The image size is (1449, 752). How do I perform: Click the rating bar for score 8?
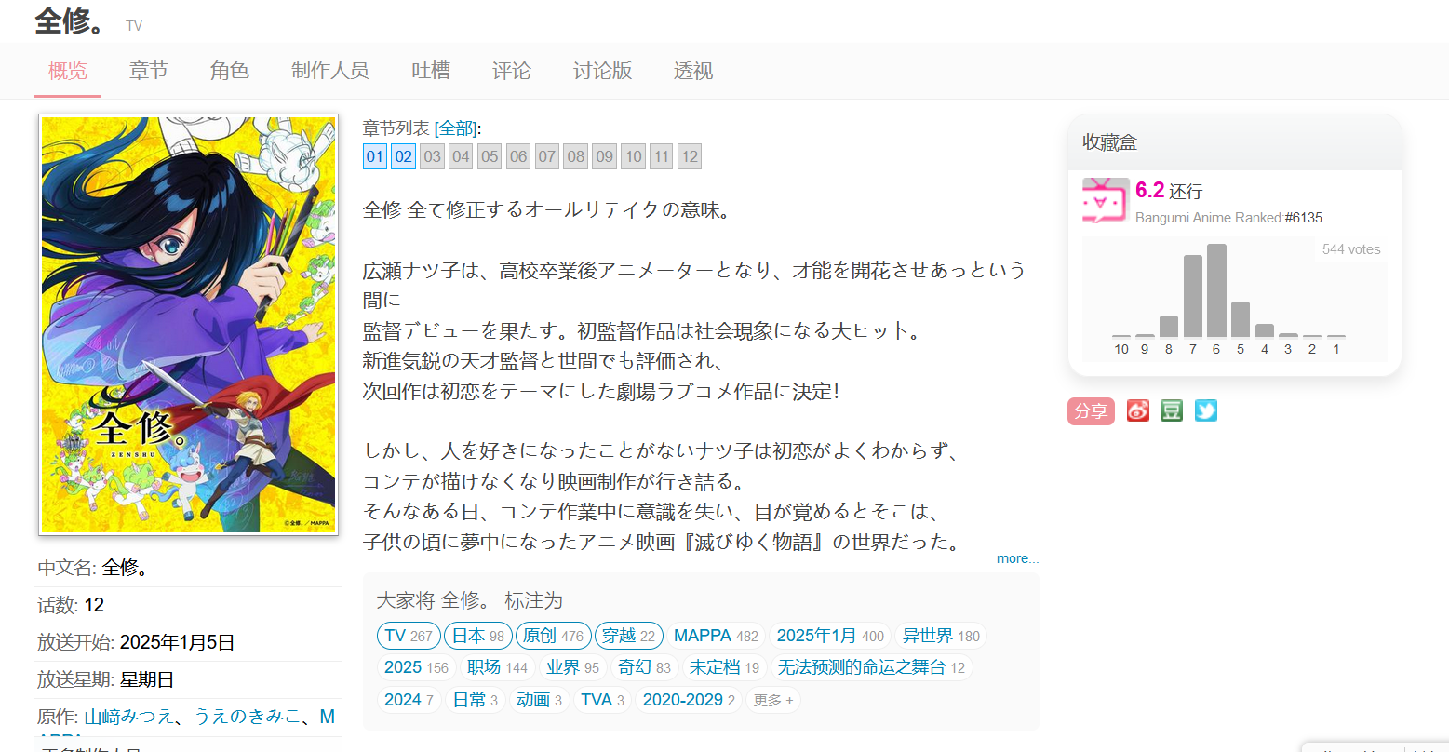point(1169,326)
